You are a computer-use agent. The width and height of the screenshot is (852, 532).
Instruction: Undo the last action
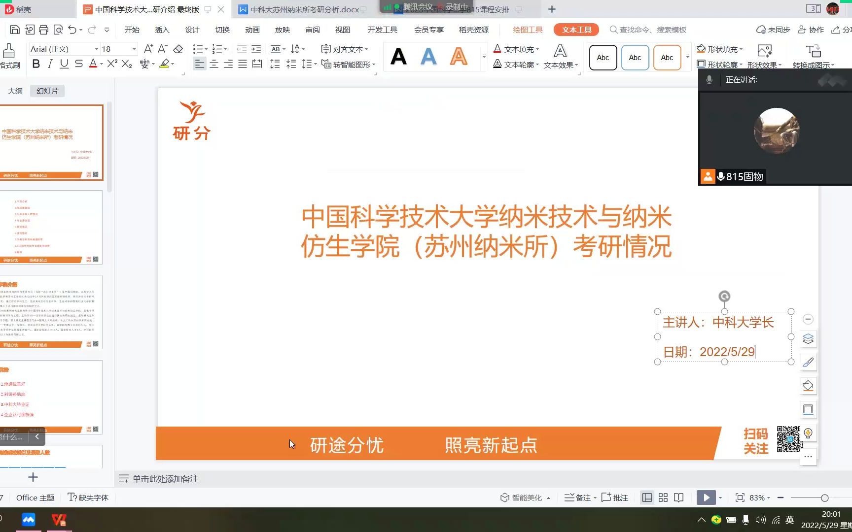coord(72,30)
